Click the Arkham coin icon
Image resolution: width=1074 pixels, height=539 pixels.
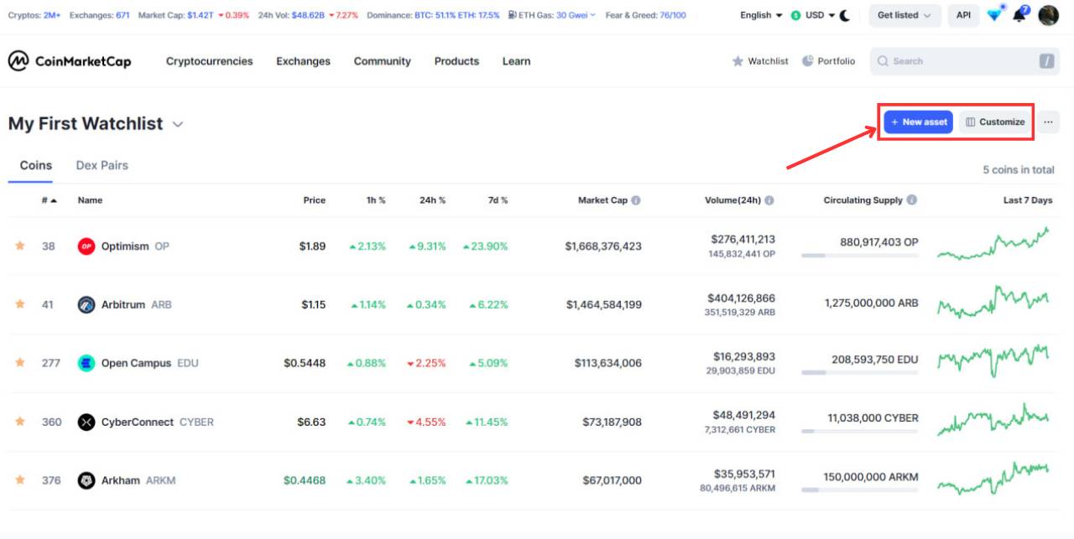[86, 480]
